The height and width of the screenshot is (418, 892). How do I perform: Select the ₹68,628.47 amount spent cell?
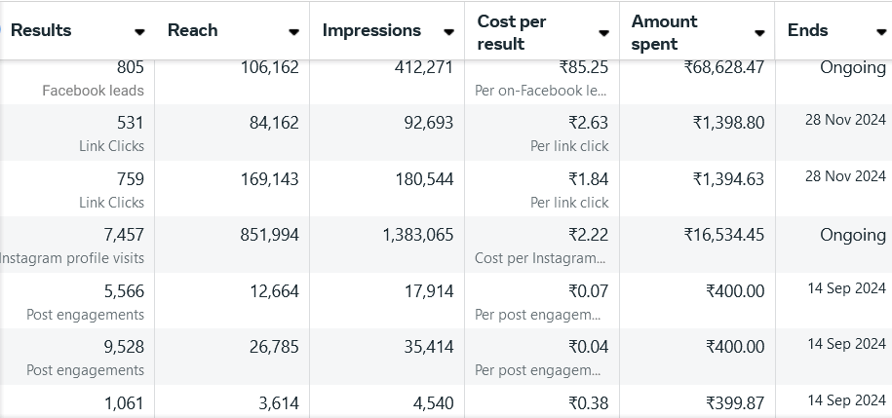723,68
